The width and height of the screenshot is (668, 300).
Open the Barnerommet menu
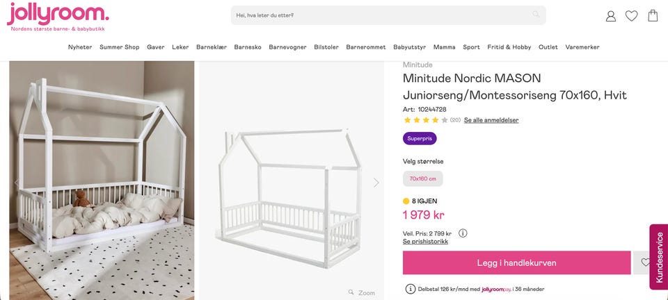(x=366, y=47)
